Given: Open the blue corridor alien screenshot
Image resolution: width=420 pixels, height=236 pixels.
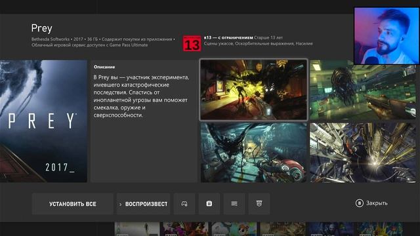Looking at the screenshot, I should coord(254,153).
